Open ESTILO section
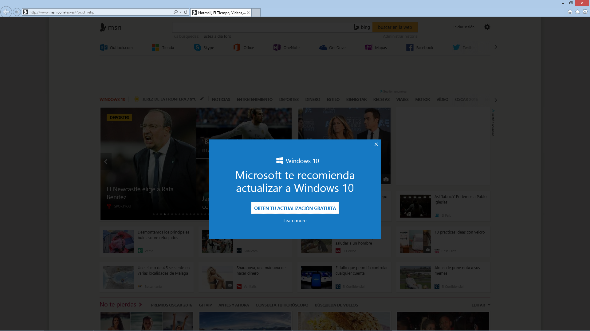The image size is (590, 331). pos(333,99)
